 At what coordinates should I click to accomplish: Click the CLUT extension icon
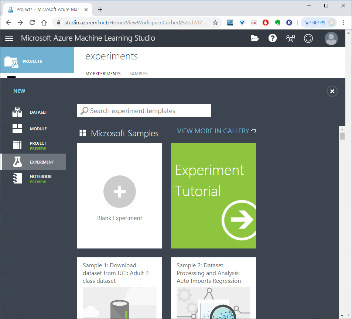pos(254,23)
